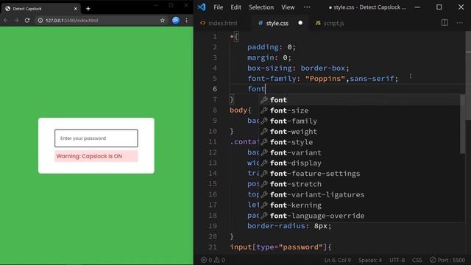Open the browser three-dot menu
Screen dimensions: 471x265
pos(186,20)
